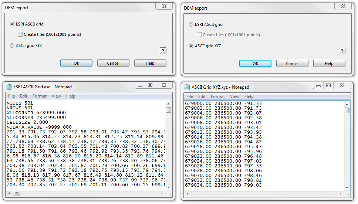Close the ASCII Grid XYZ.xyz Notepad window

[342, 85]
